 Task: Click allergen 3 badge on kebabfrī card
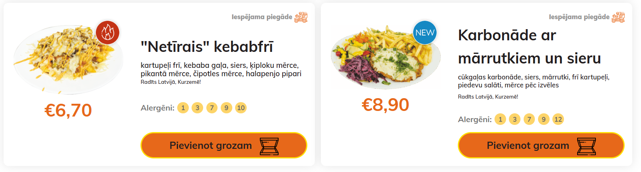pos(198,108)
